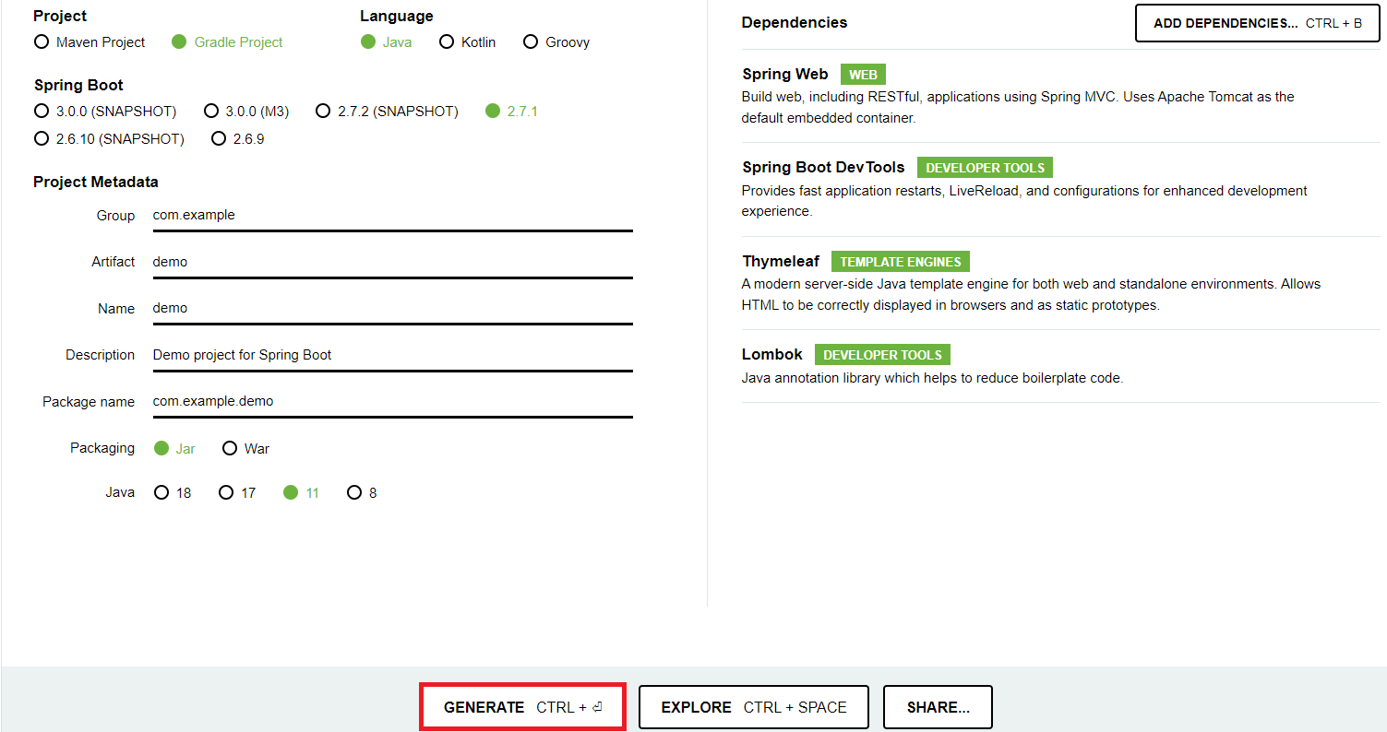Click DEVELOPER TOOLS badge next to DevTools
Screen dimensions: 1387x732
click(985, 168)
